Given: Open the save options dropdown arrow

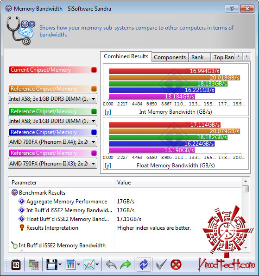Looking at the screenshot, I should 60,264.
